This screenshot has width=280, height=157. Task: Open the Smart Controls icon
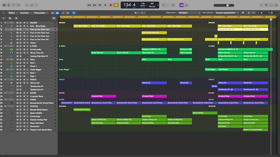pyautogui.click(x=27, y=5)
